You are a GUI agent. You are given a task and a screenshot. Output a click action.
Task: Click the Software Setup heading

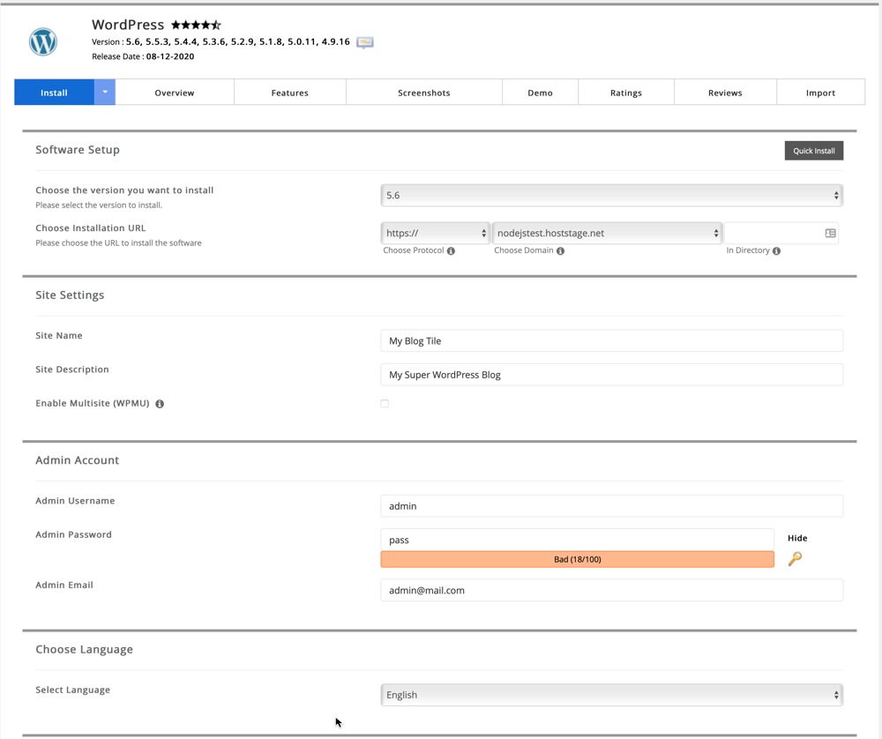click(78, 150)
